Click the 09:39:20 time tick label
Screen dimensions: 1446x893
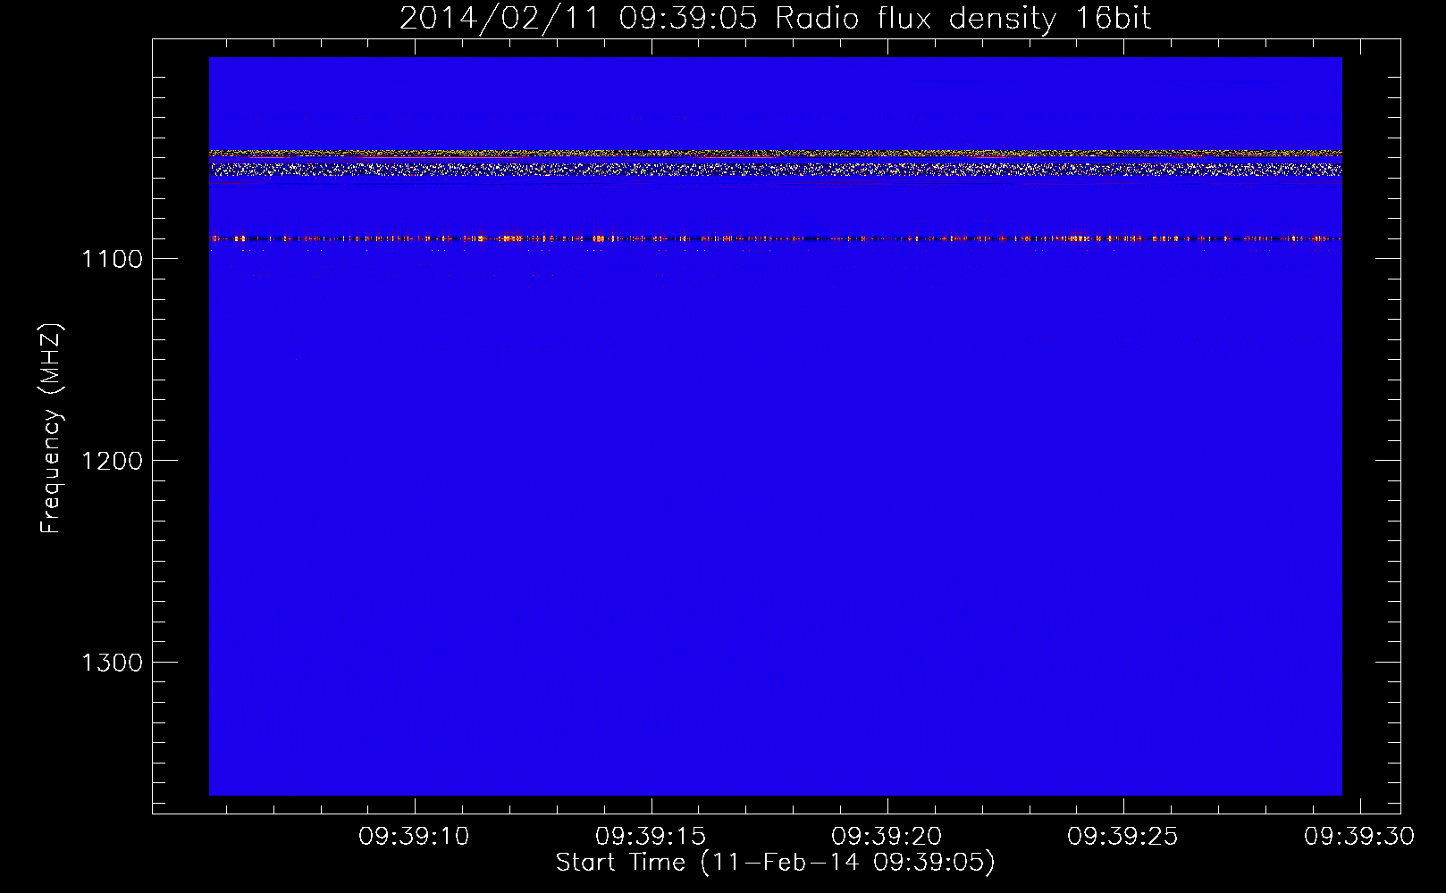pyautogui.click(x=887, y=837)
